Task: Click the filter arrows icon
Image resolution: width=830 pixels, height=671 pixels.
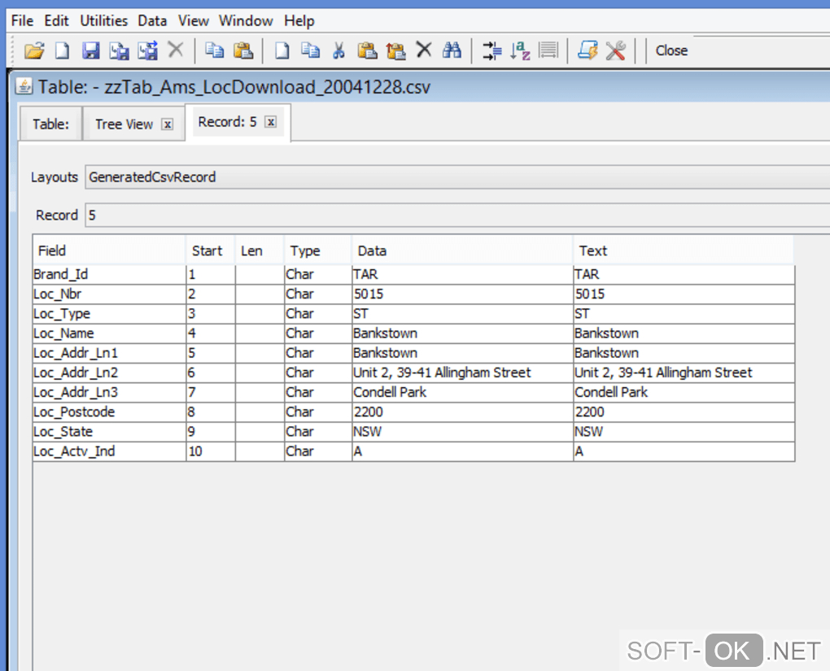Action: pyautogui.click(x=491, y=50)
